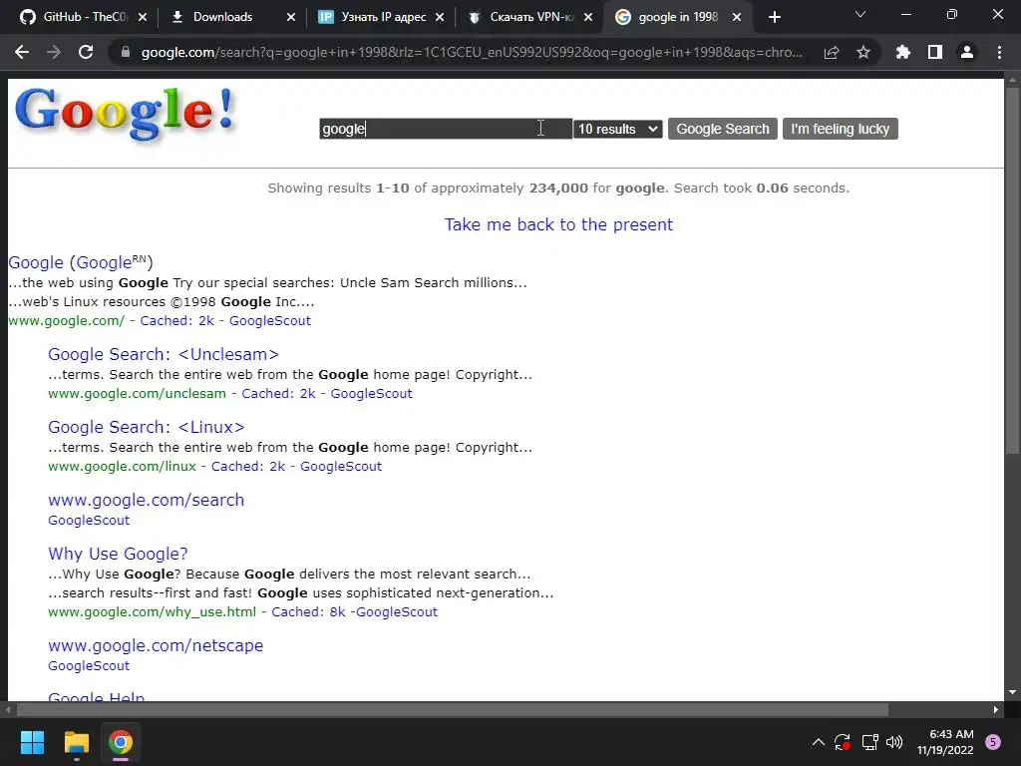This screenshot has width=1021, height=766.
Task: Close the google in 1998 tab
Action: coord(737,17)
